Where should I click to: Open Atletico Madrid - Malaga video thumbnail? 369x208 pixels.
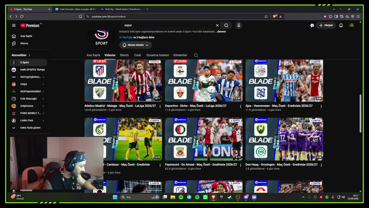click(123, 81)
